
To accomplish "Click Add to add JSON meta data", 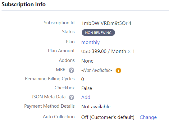I will point(86,97).
